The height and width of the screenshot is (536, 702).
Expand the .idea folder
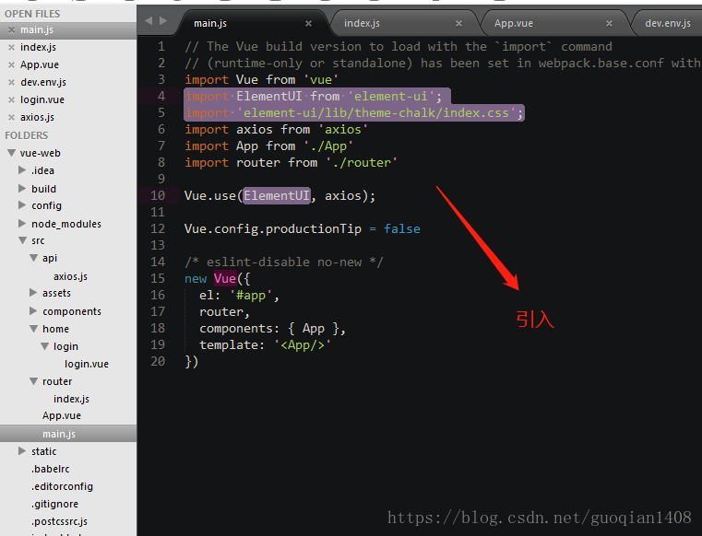pos(22,169)
